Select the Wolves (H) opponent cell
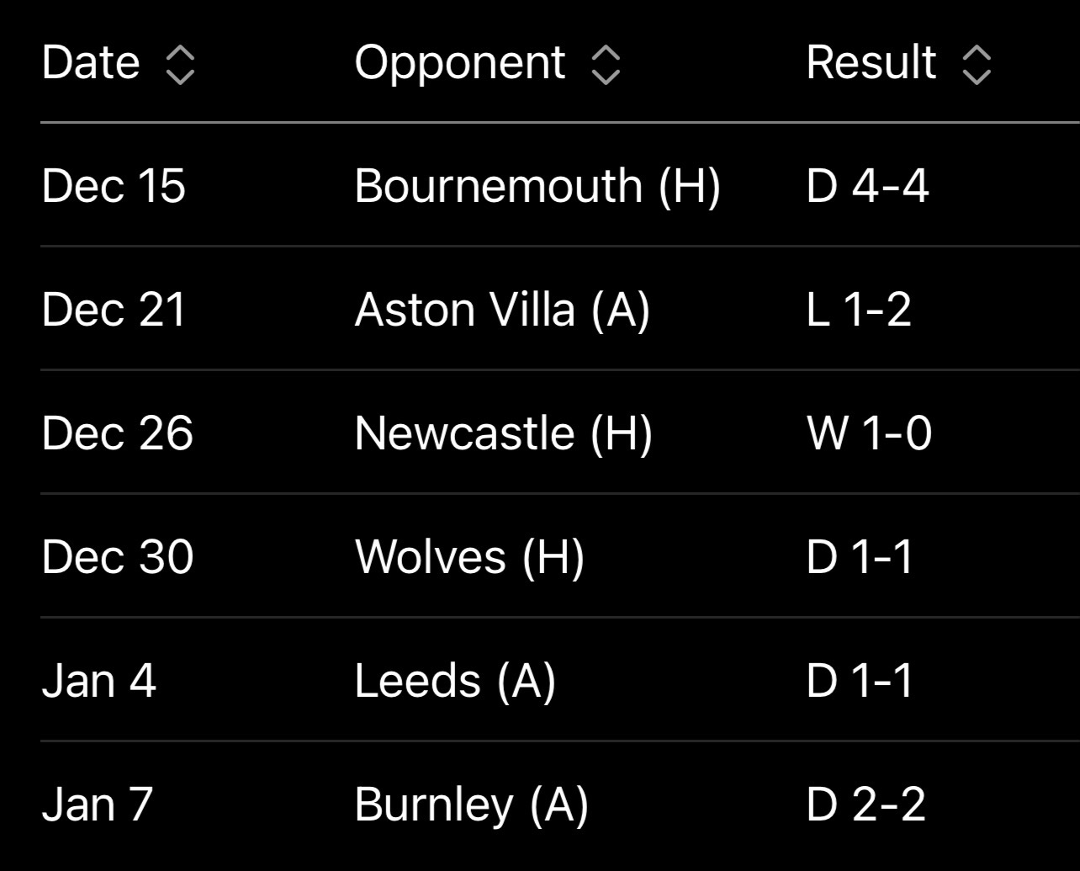The image size is (1080, 871). [x=469, y=556]
